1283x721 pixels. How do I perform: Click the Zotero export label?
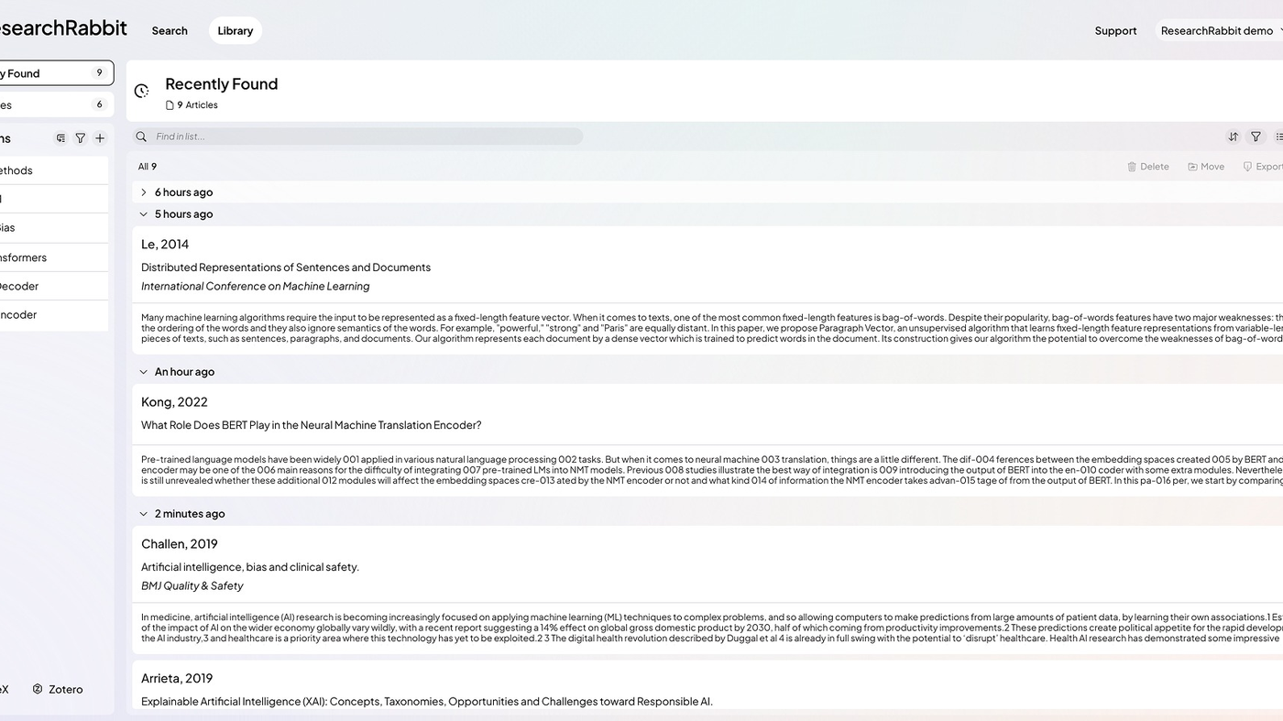click(x=65, y=689)
